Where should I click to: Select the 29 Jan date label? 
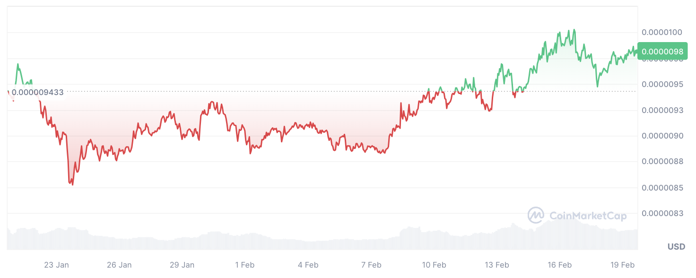pos(182,265)
